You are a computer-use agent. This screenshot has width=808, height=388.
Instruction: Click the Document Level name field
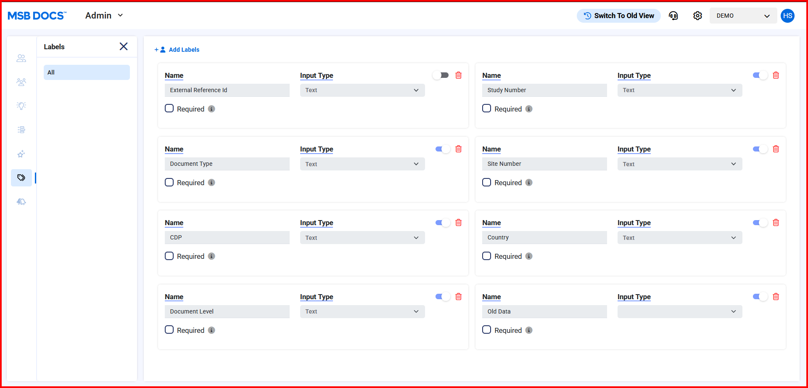(227, 311)
